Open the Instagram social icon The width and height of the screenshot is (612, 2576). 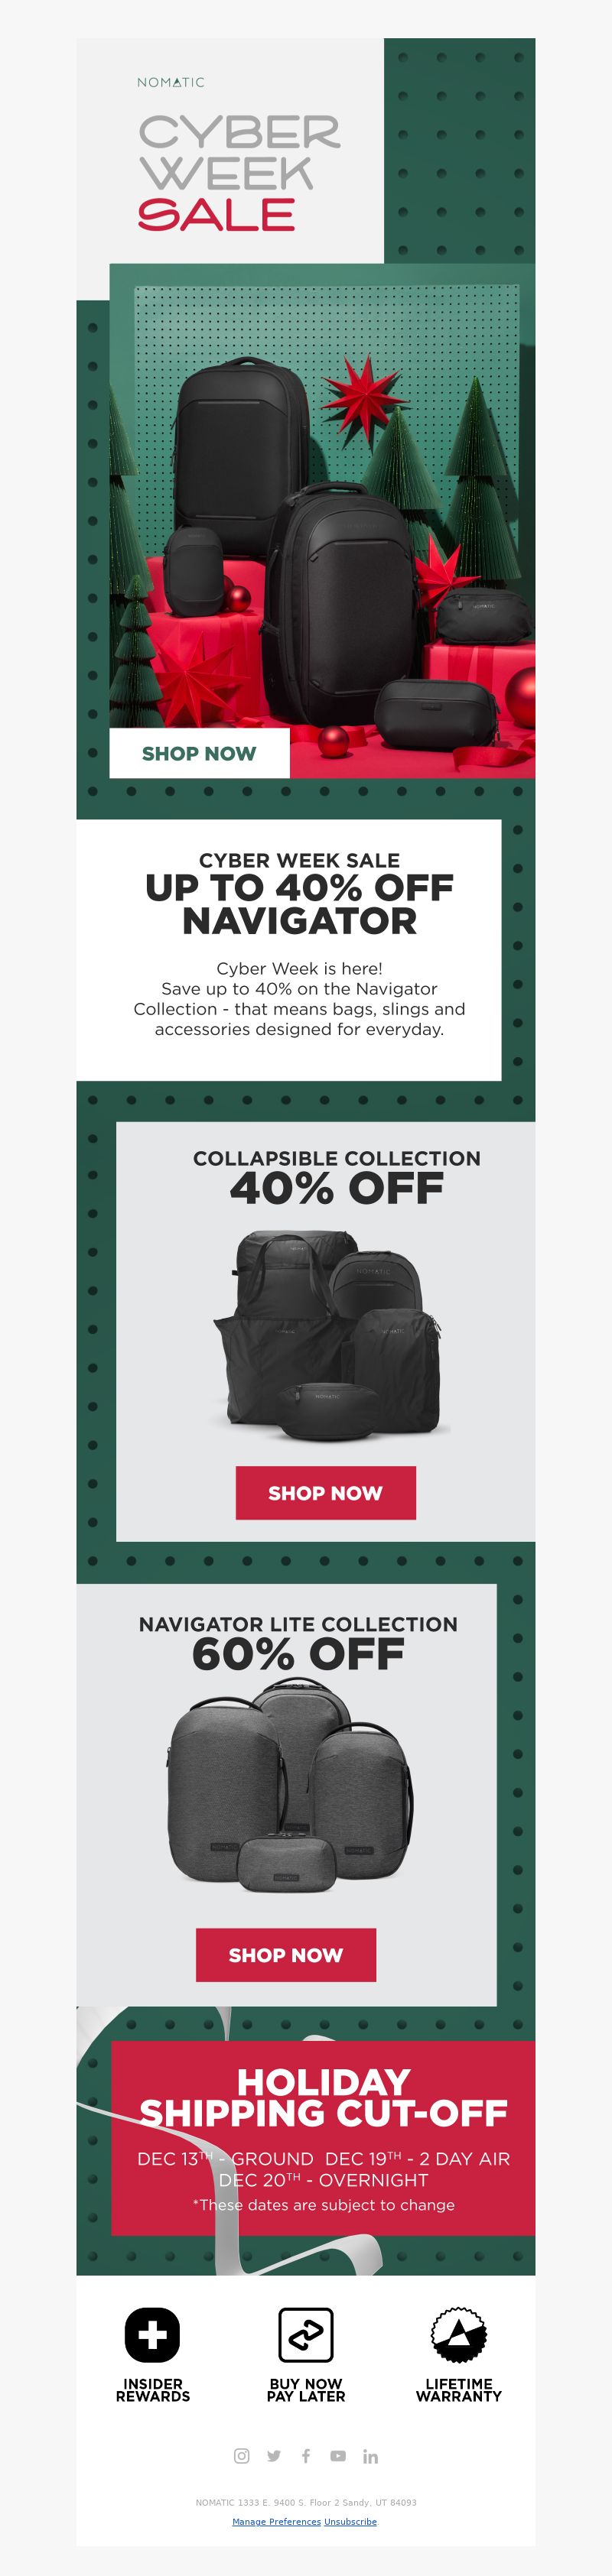[x=242, y=2455]
